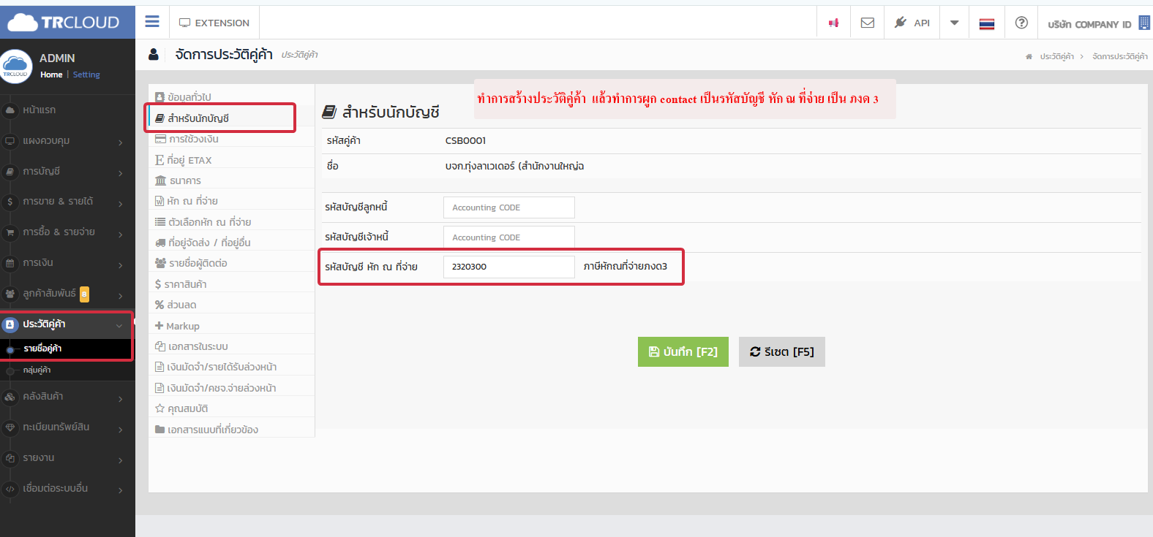Switch to the รายชื่อผู้ติดต่อ tab

(198, 263)
